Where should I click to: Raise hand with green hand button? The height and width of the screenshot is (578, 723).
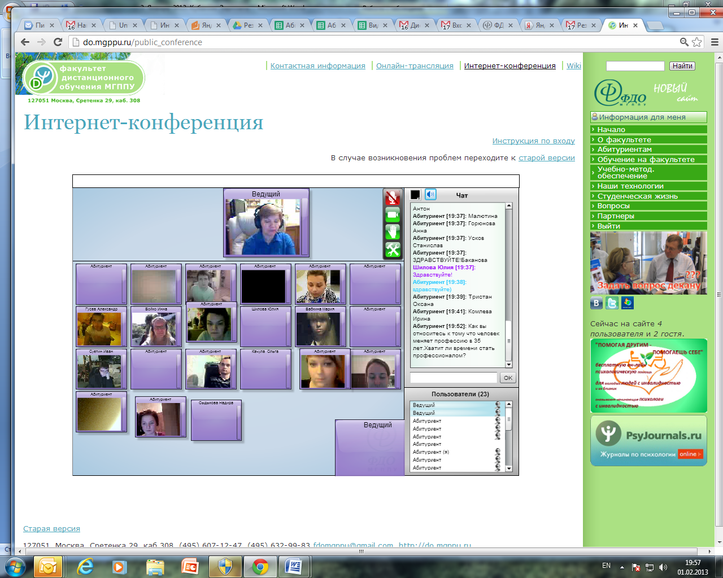[x=393, y=231]
